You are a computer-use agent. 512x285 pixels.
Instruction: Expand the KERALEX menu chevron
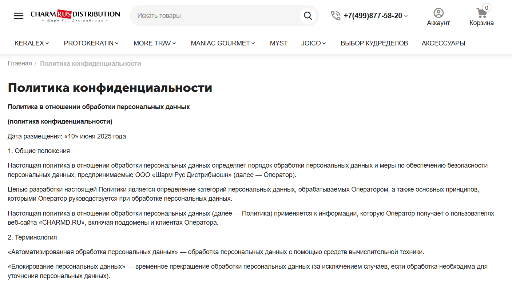pos(47,43)
